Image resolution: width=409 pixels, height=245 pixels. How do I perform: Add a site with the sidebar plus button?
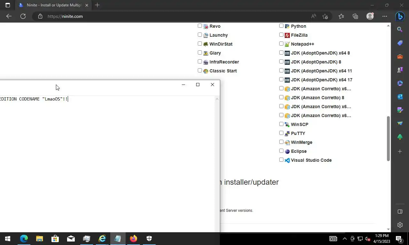pos(400,151)
